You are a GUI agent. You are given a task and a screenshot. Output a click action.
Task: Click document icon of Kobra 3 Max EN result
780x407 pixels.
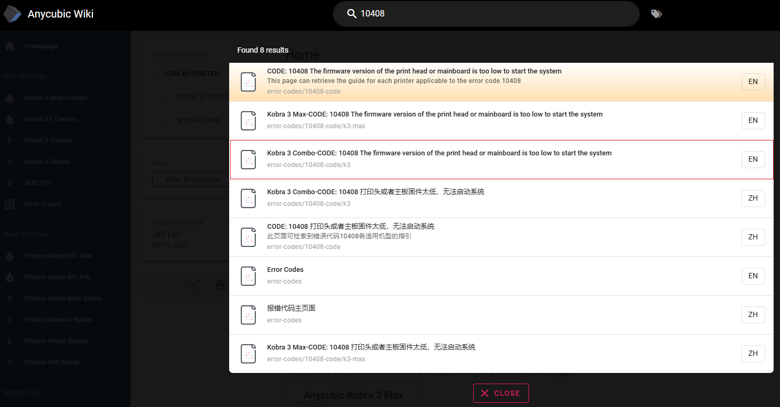click(248, 121)
